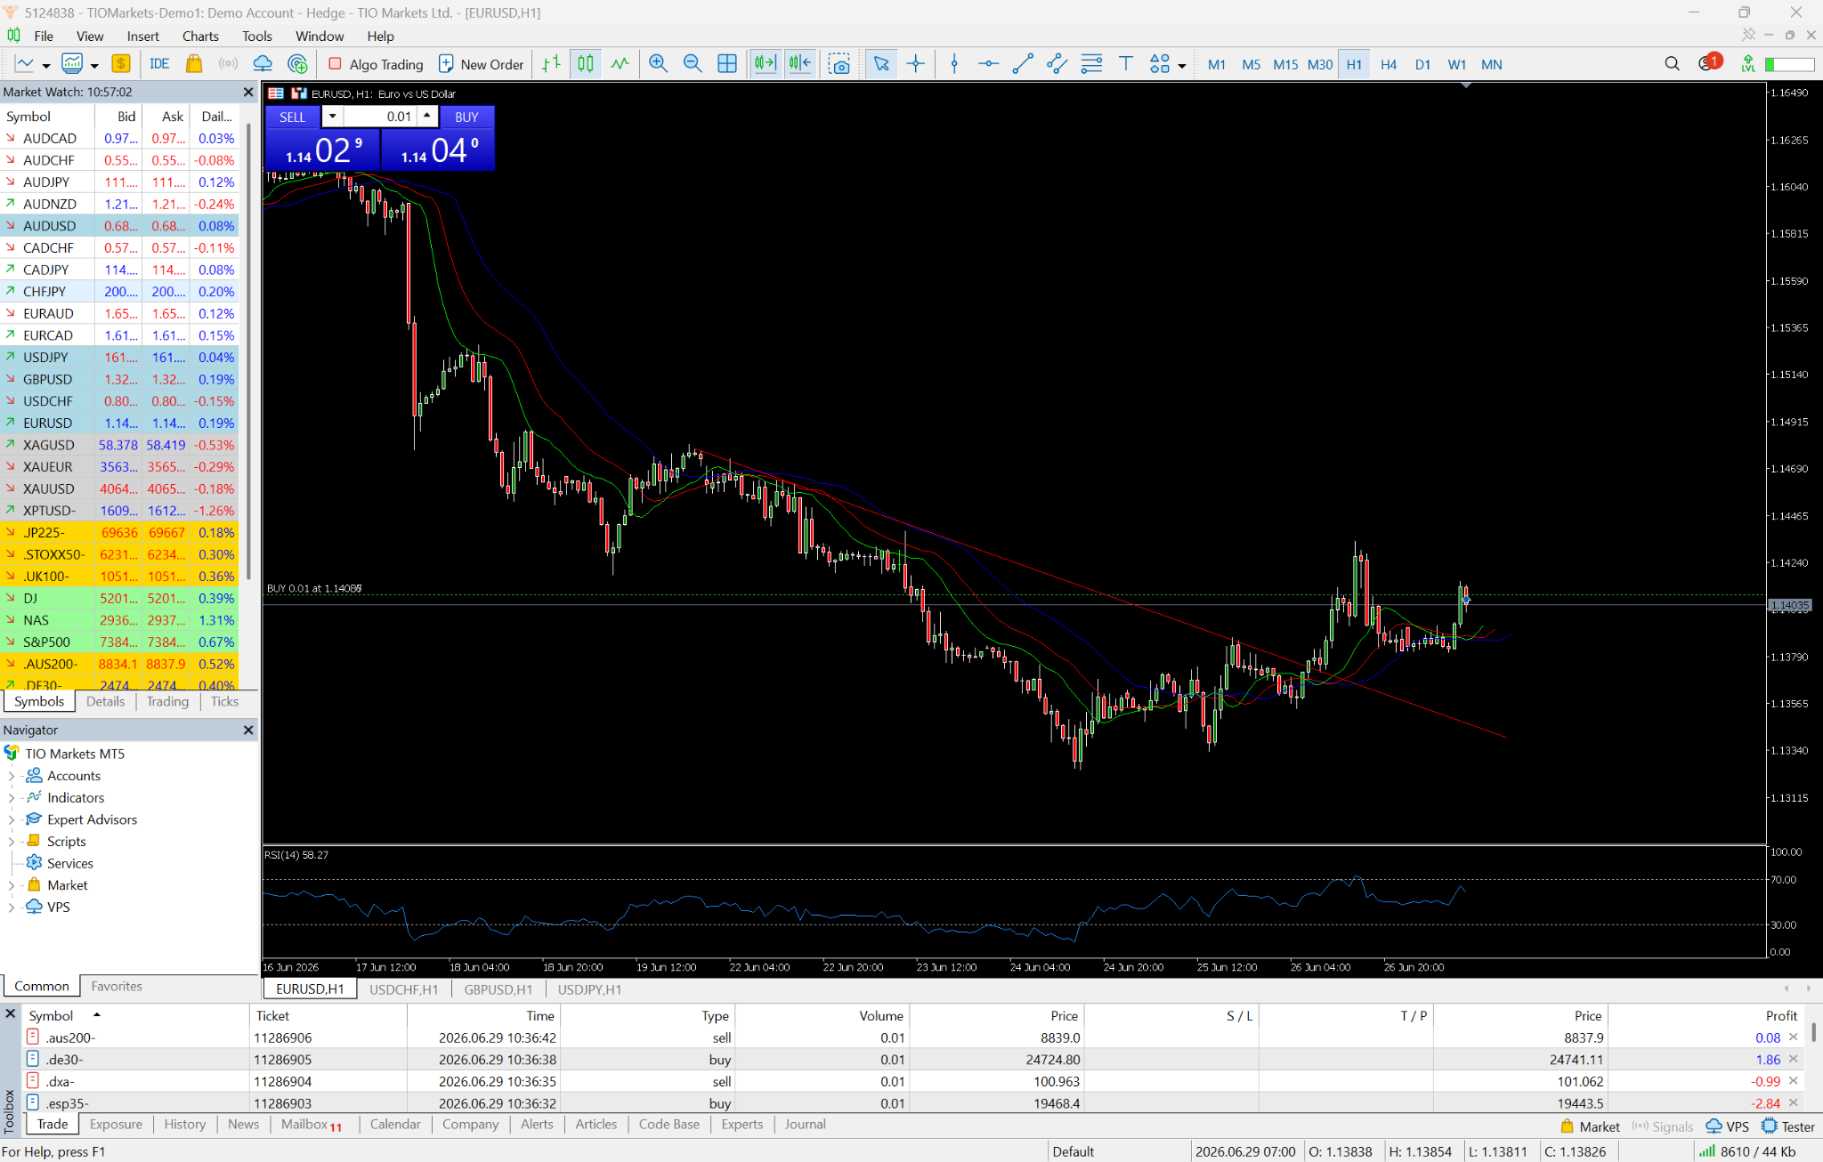Image resolution: width=1823 pixels, height=1162 pixels.
Task: Click the Zoom In magnifier icon
Action: click(x=658, y=64)
